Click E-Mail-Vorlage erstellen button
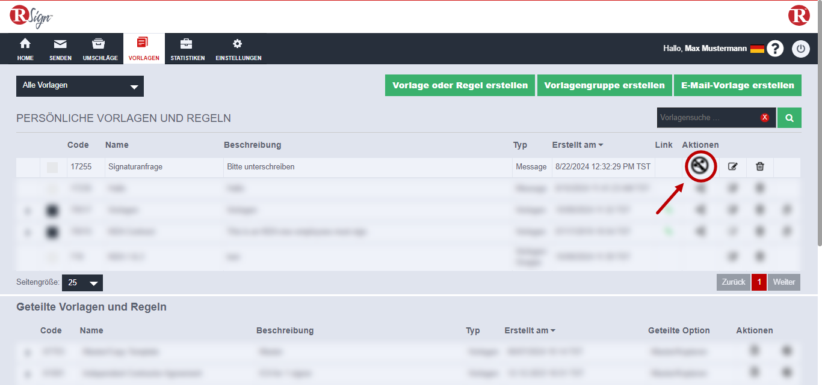Screen dimensions: 822x385 point(737,85)
